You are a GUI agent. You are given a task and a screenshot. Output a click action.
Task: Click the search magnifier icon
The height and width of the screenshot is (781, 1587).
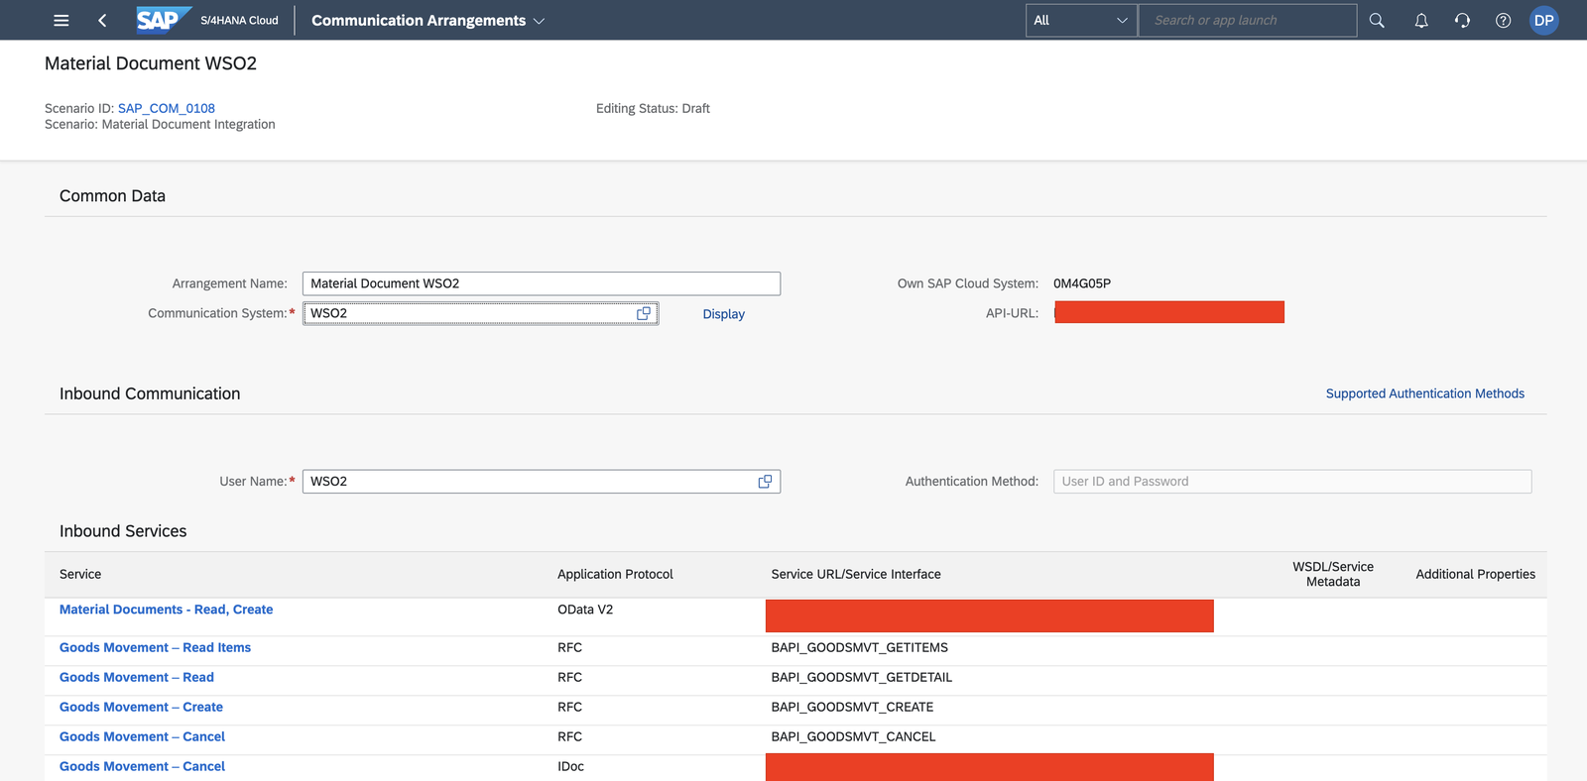click(1377, 20)
